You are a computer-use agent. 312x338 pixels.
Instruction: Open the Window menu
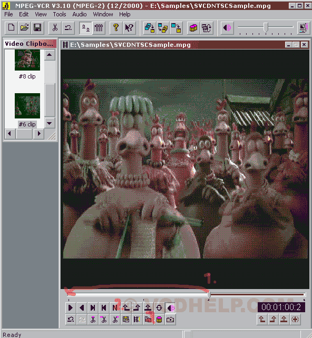(x=103, y=14)
